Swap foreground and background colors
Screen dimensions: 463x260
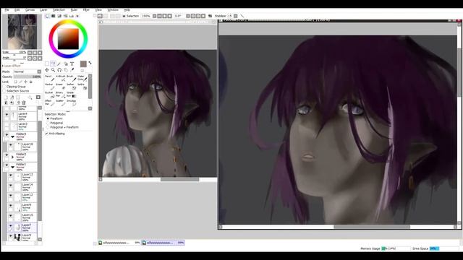[x=90, y=63]
